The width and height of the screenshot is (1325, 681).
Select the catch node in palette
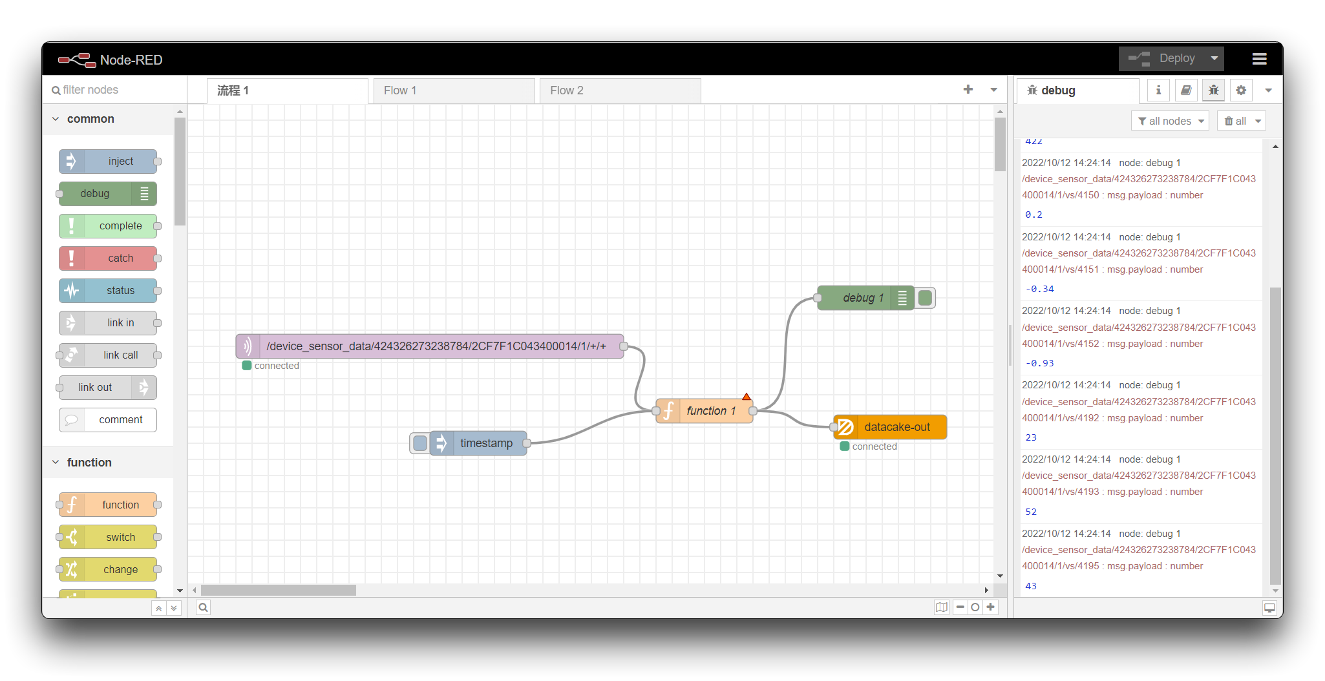[108, 258]
